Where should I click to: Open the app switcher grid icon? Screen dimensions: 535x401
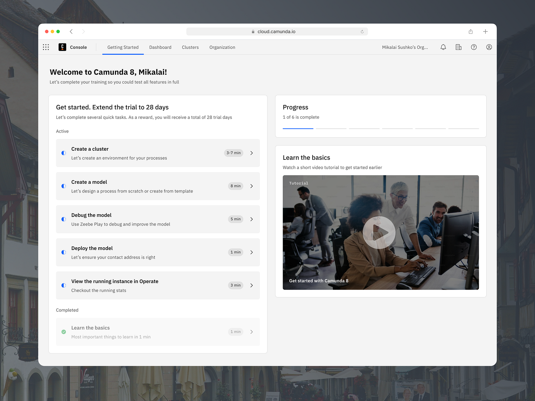pyautogui.click(x=46, y=47)
